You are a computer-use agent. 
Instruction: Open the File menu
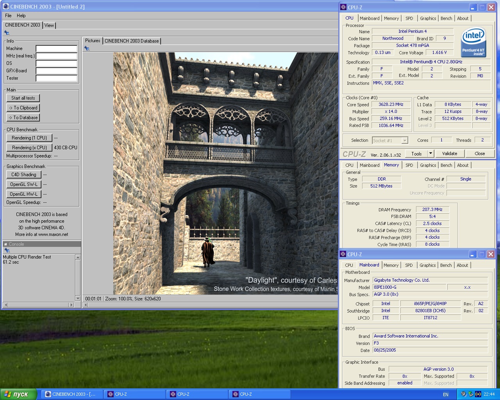click(8, 16)
